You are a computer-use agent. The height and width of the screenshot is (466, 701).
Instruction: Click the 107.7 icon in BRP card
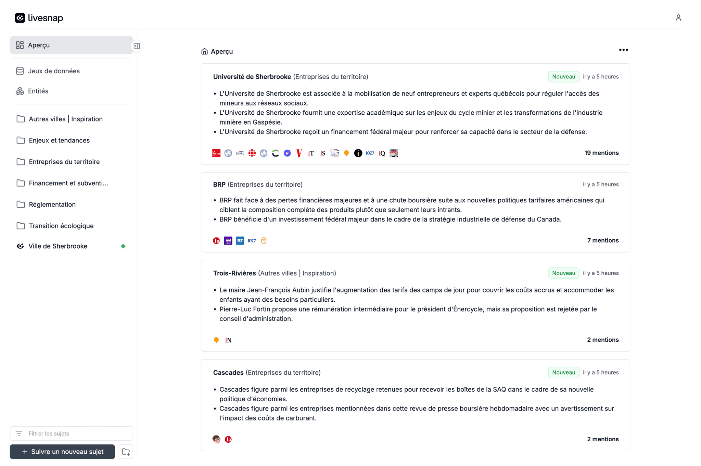coord(252,241)
